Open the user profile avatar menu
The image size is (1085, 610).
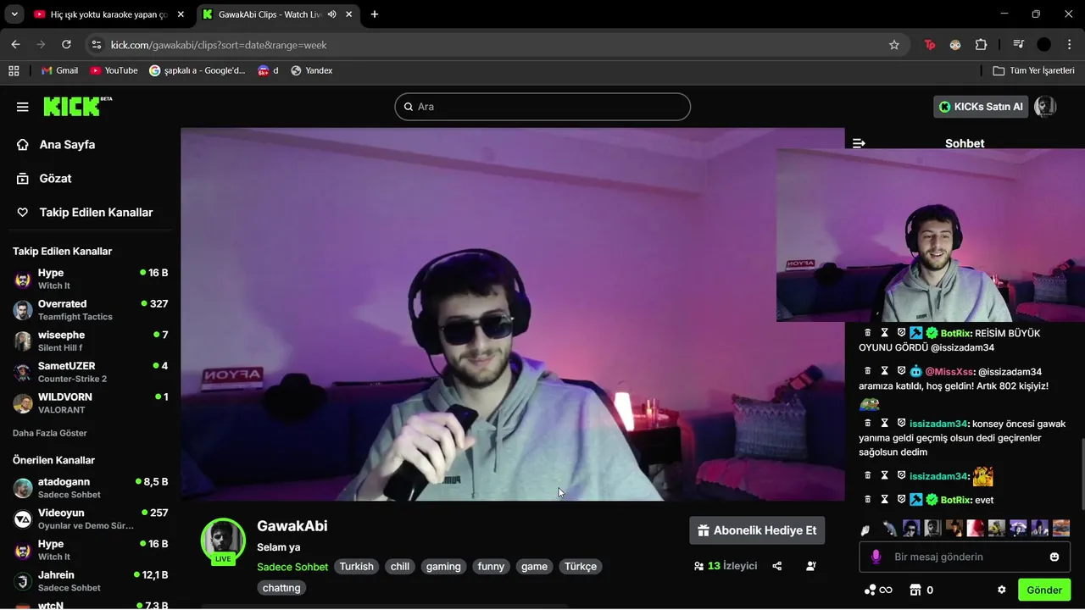(1045, 107)
